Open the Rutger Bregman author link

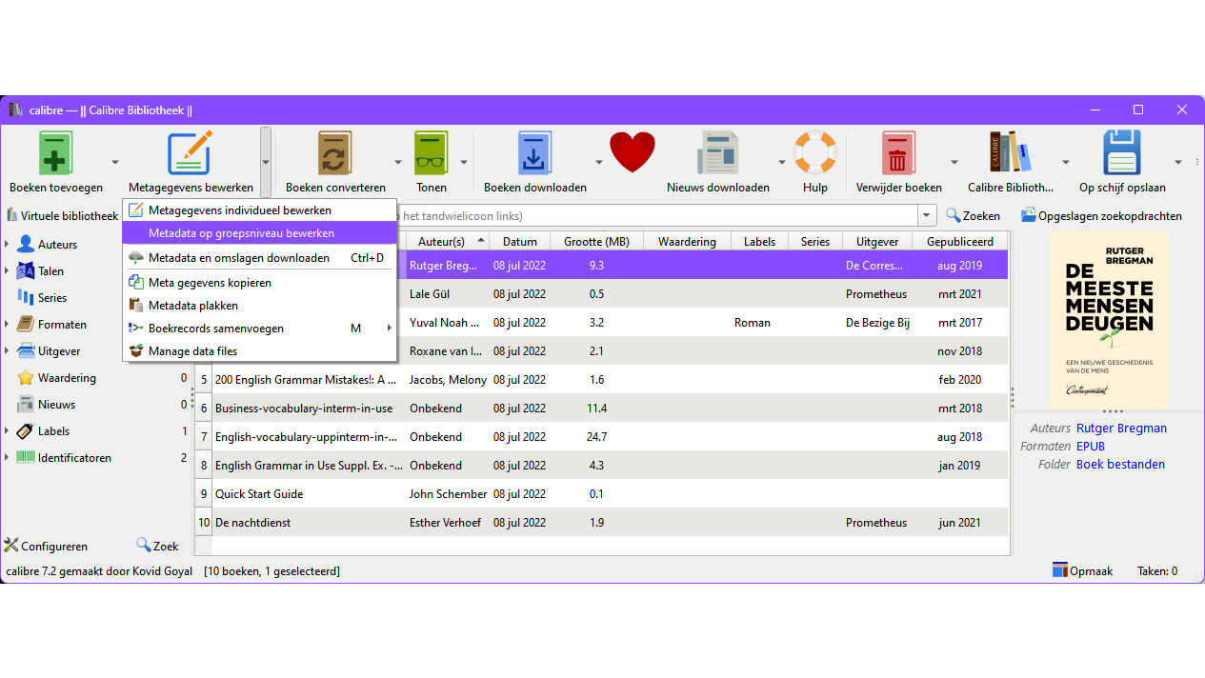tap(1121, 429)
